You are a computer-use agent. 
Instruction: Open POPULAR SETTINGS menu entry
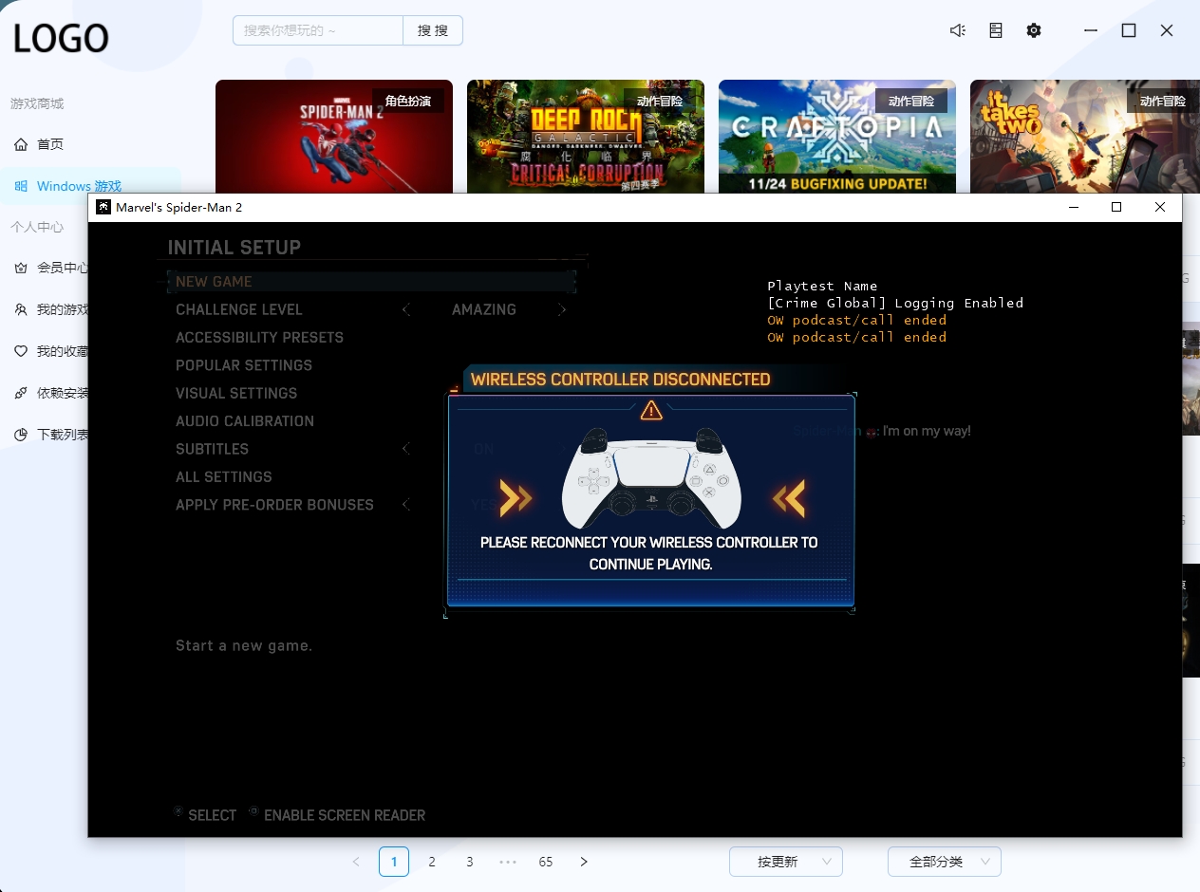point(244,365)
